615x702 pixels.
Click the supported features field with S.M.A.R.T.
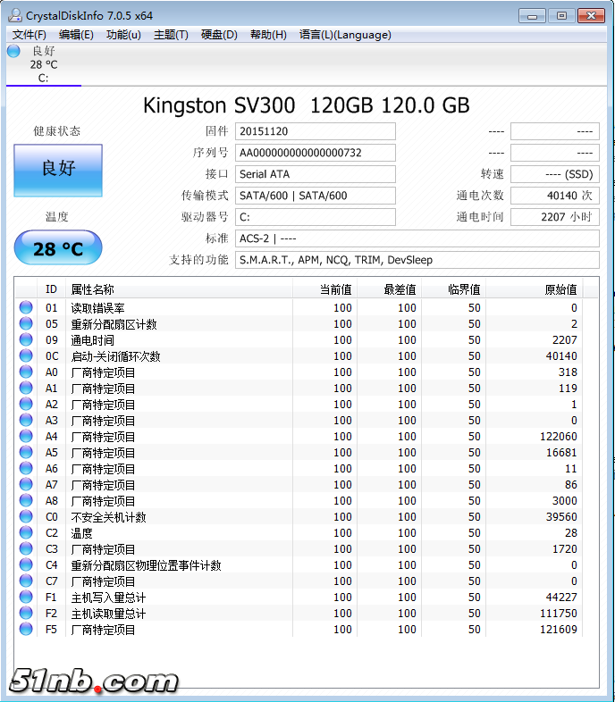point(417,260)
